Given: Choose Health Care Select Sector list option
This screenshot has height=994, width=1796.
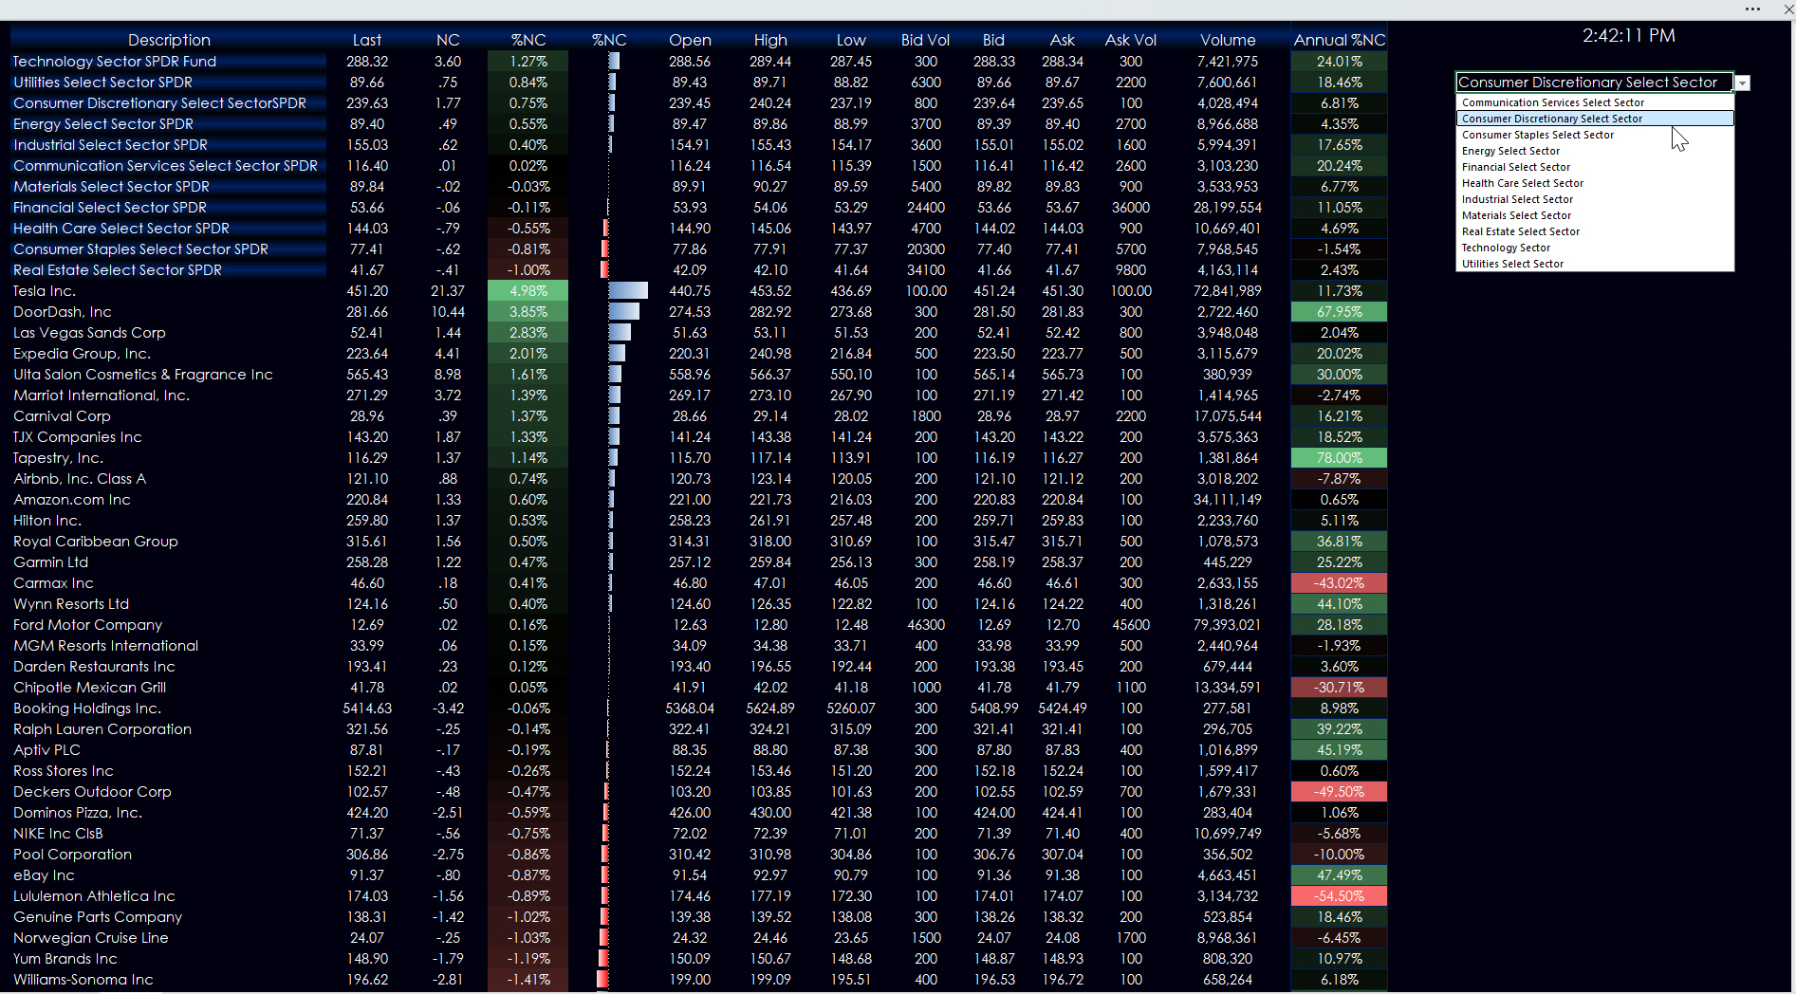Looking at the screenshot, I should (x=1522, y=183).
